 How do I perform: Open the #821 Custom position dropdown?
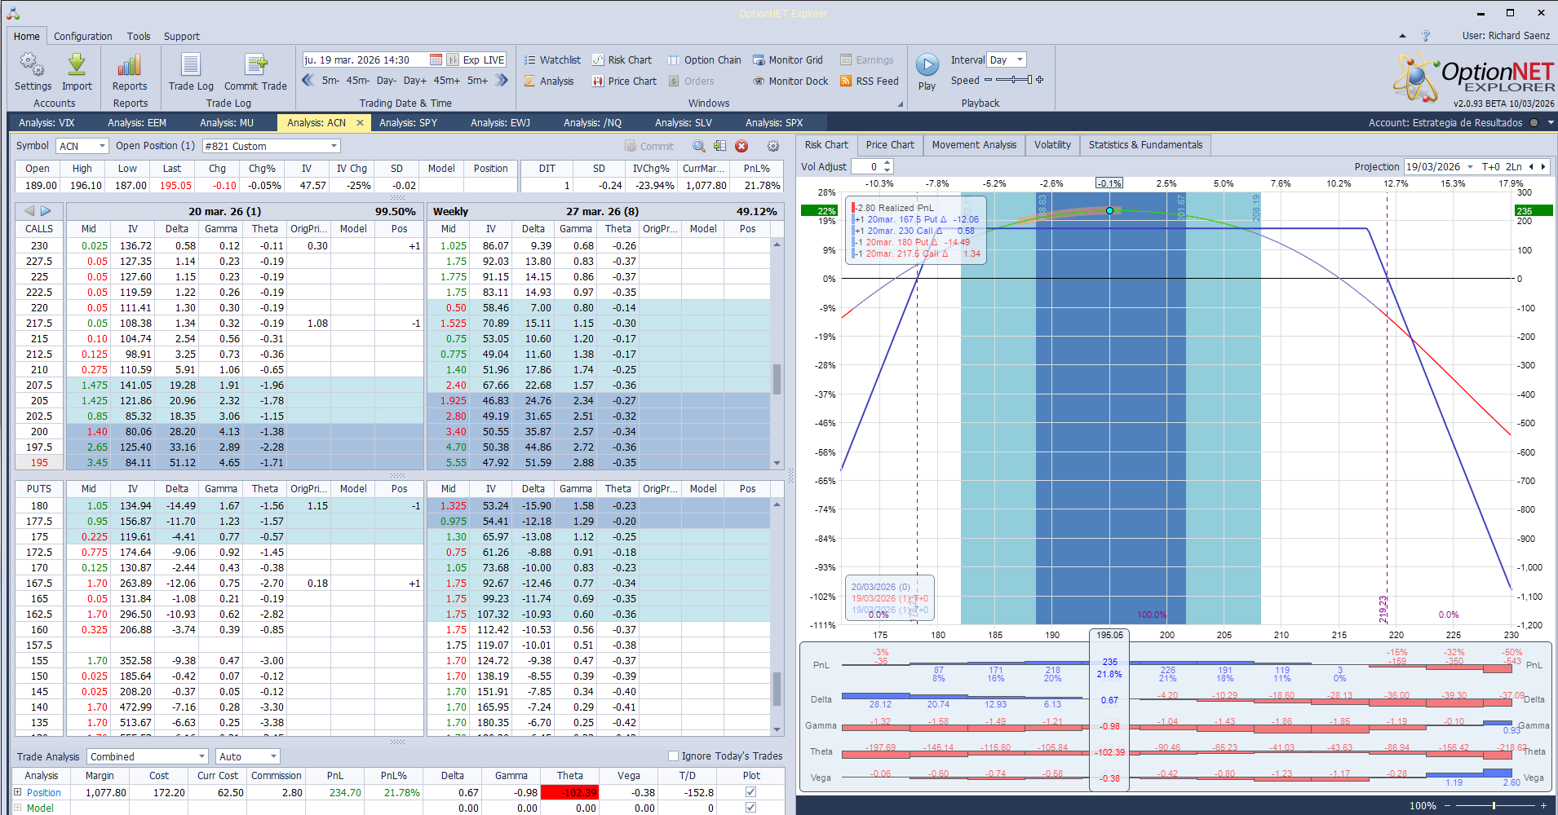click(x=334, y=146)
